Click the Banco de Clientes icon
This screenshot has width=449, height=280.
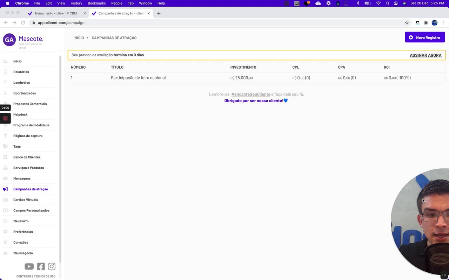tap(5, 157)
